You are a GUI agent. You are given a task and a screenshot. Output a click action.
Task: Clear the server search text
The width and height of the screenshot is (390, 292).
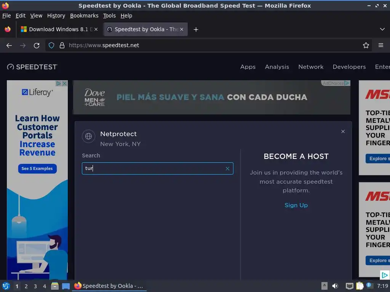click(227, 168)
